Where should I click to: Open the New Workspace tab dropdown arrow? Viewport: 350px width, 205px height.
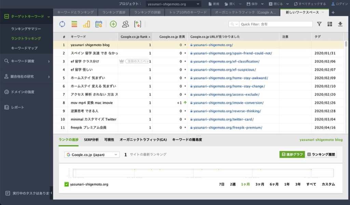tap(323, 13)
